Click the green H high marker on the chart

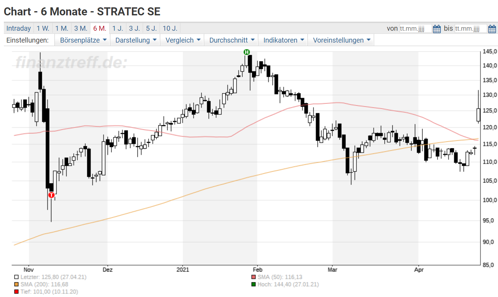pos(247,52)
